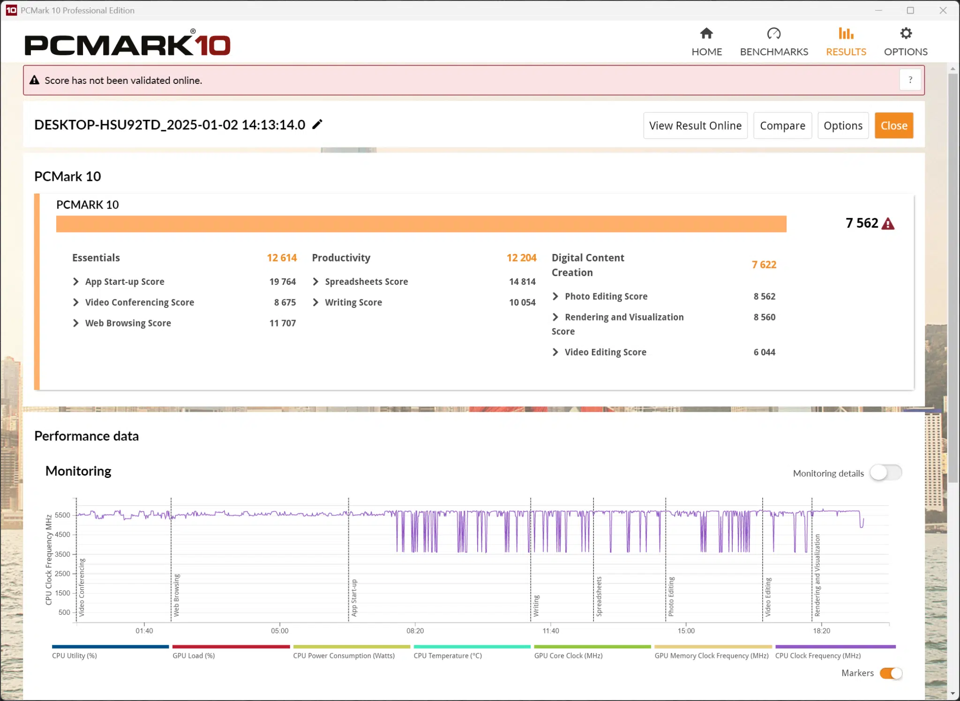Go to Home tab
This screenshot has height=701, width=960.
click(x=706, y=42)
